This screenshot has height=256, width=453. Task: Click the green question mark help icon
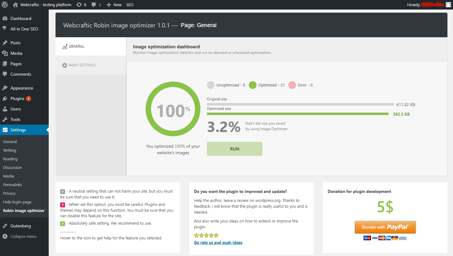click(63, 224)
